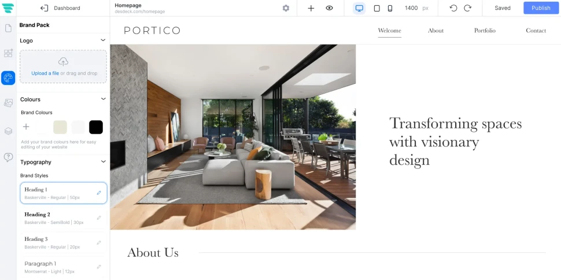The height and width of the screenshot is (280, 561).
Task: Open the Portfolio nav menu item
Action: tap(485, 31)
